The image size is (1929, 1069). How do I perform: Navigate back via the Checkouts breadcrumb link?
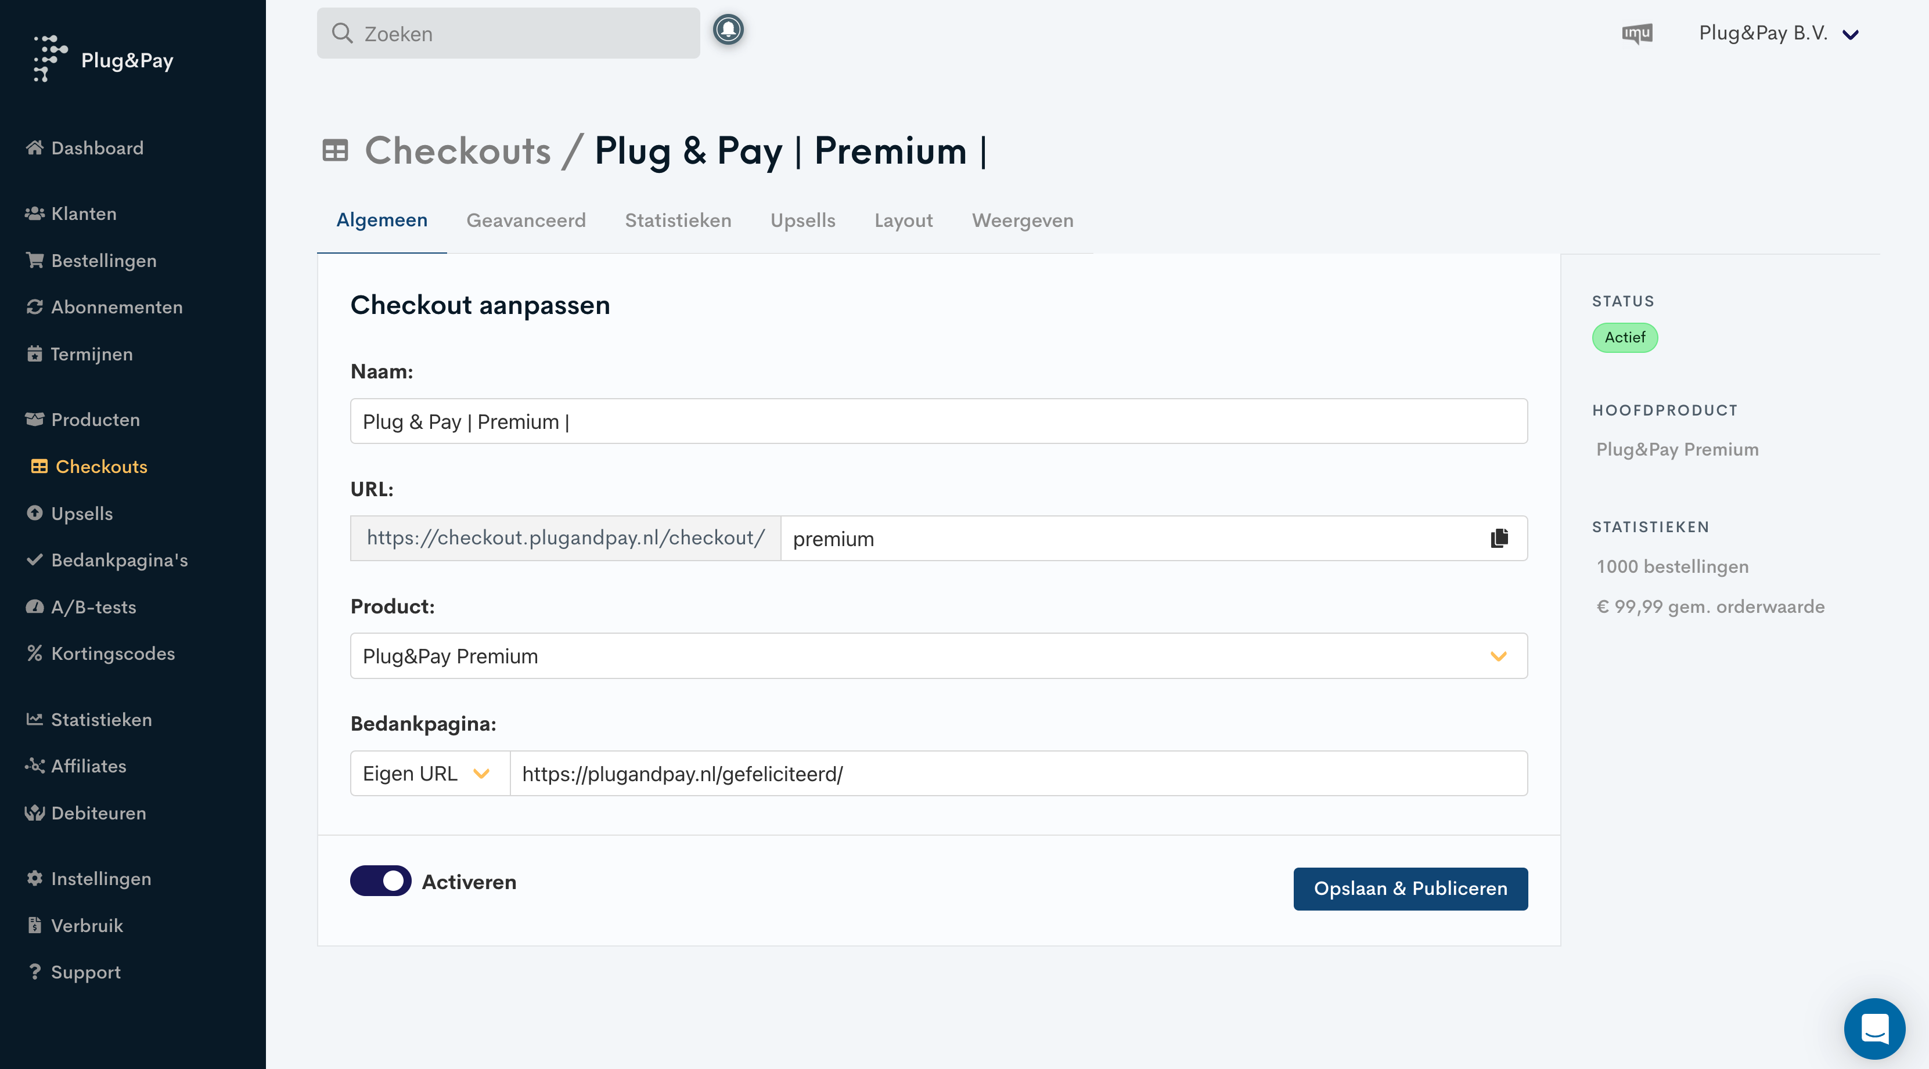click(x=458, y=150)
